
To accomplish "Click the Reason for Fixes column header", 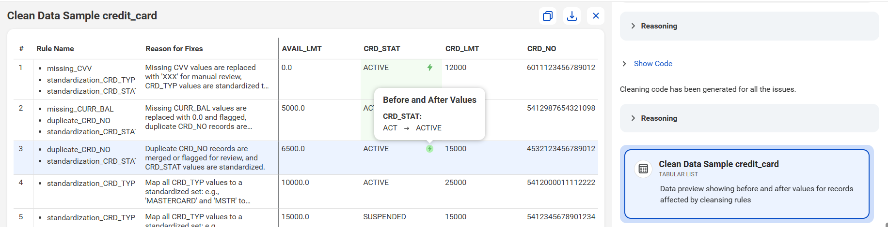I will (x=174, y=49).
